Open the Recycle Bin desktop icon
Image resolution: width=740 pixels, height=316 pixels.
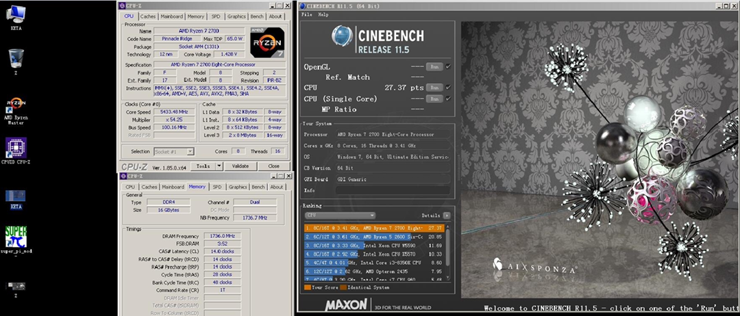[x=16, y=62]
